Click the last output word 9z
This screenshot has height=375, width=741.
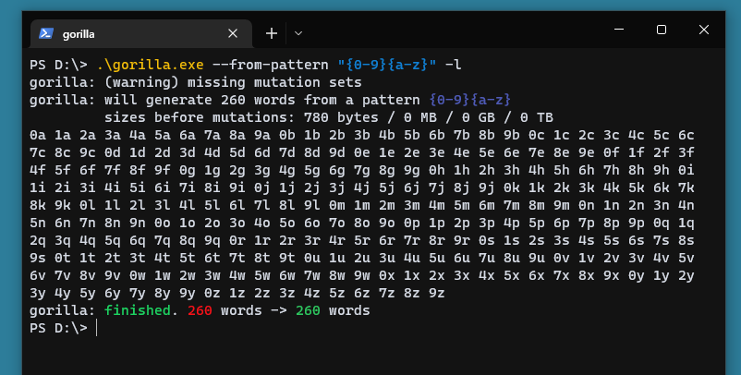[x=437, y=294]
